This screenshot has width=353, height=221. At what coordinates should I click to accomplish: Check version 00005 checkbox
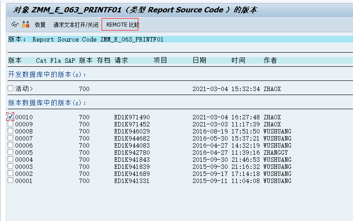pos(10,152)
